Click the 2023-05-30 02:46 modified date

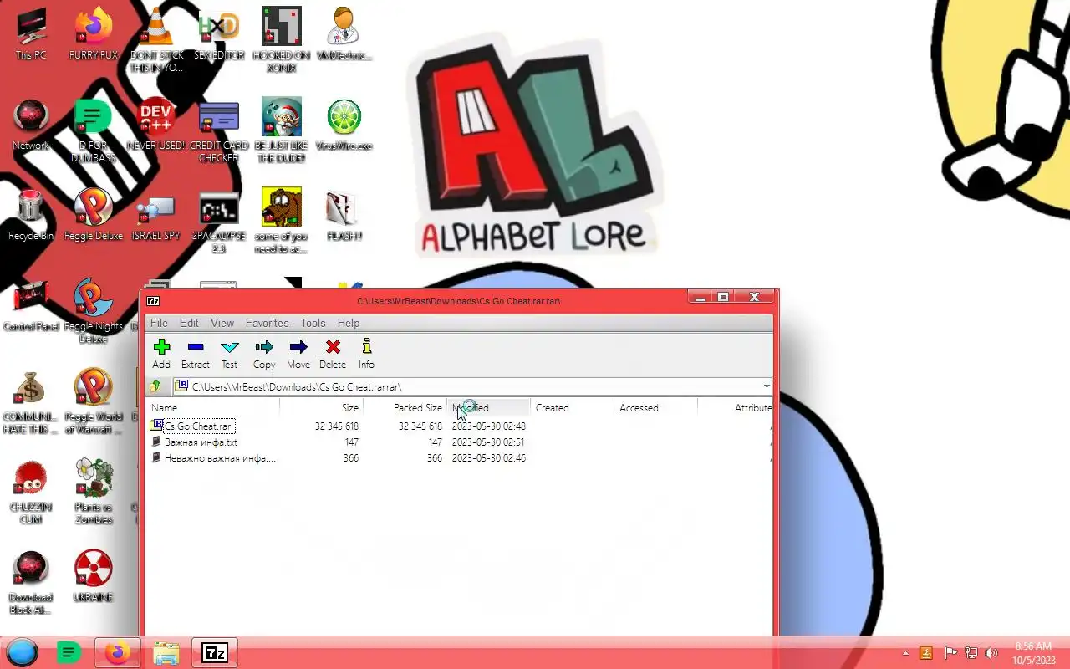pos(488,458)
